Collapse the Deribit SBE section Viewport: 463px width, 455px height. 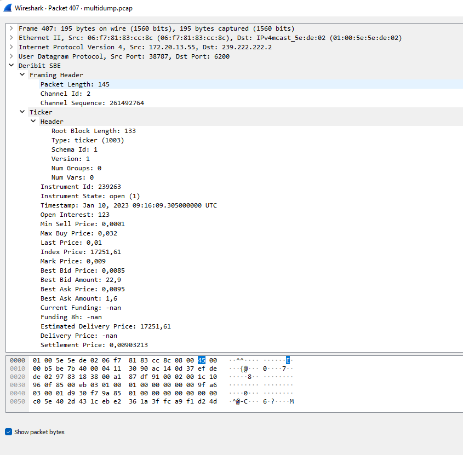11,66
